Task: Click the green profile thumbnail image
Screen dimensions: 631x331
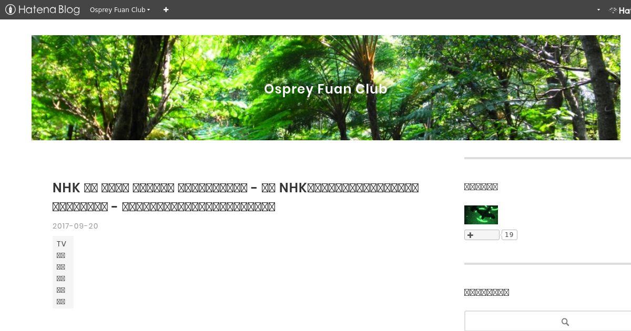Action: click(x=481, y=215)
